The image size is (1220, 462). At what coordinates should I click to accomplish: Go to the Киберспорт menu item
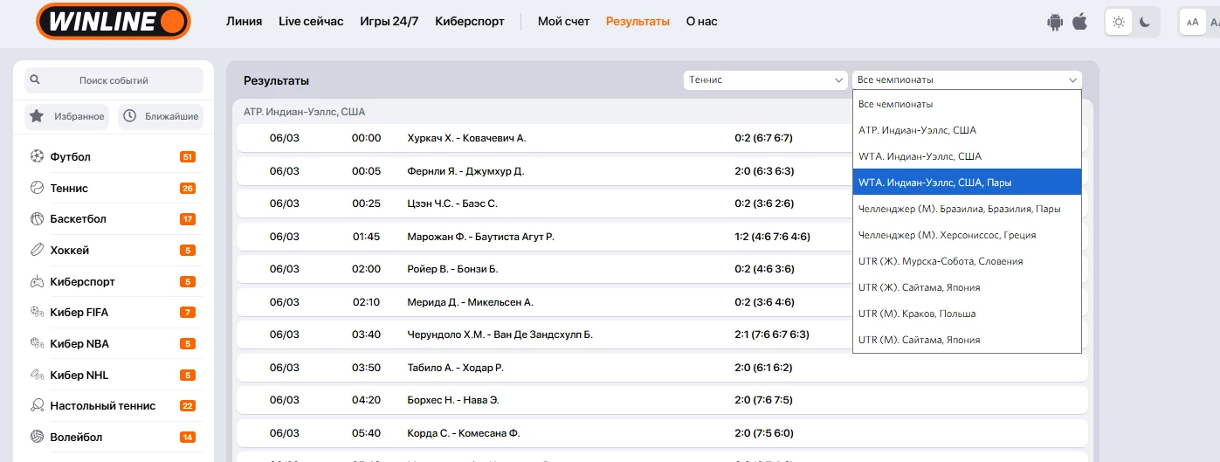[470, 22]
